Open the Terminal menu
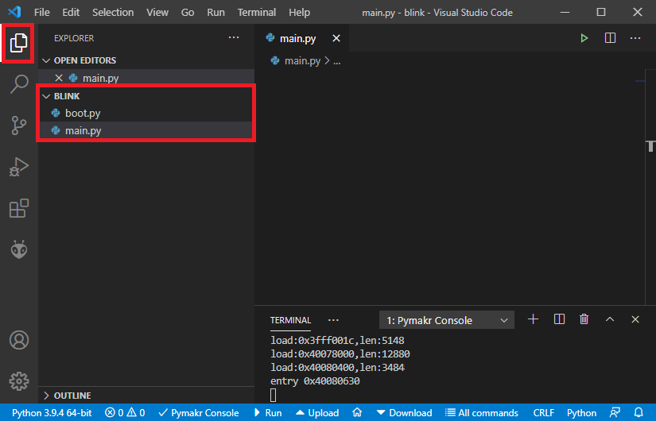 pos(257,13)
